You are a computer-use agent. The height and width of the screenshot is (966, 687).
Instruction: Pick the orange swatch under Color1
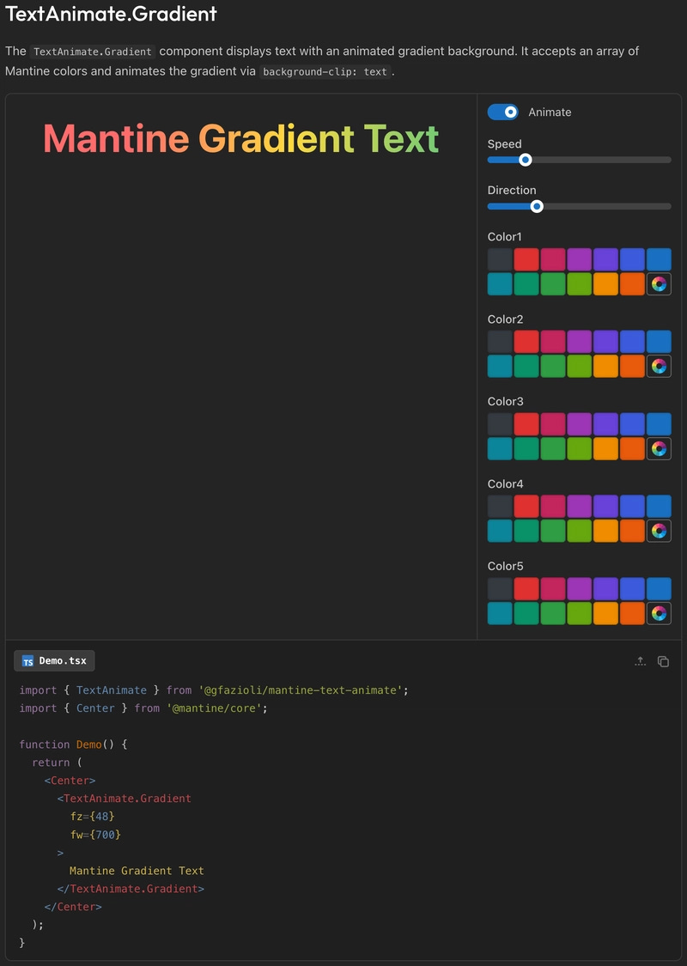click(x=632, y=284)
